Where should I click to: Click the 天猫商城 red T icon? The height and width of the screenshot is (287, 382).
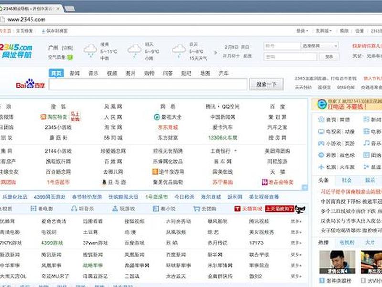237,209
